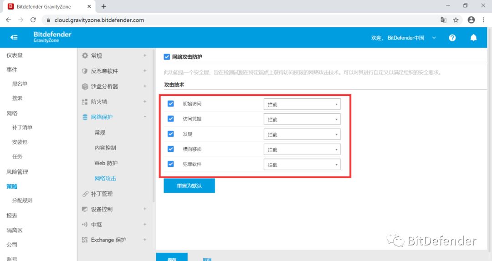
Task: Bookmark this page with star icon
Action: coord(456,20)
